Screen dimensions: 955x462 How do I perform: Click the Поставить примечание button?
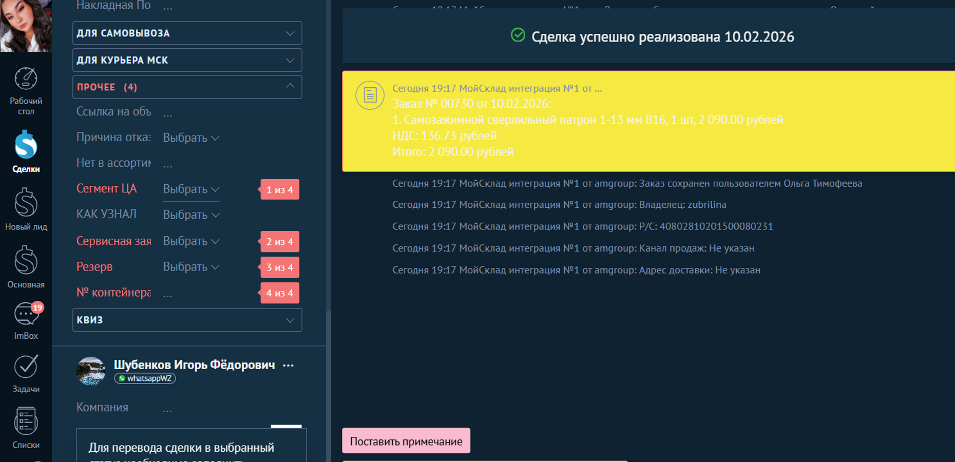click(406, 441)
